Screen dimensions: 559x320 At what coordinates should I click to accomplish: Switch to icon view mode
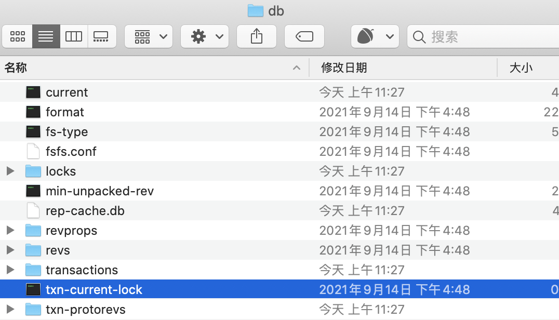(x=18, y=36)
